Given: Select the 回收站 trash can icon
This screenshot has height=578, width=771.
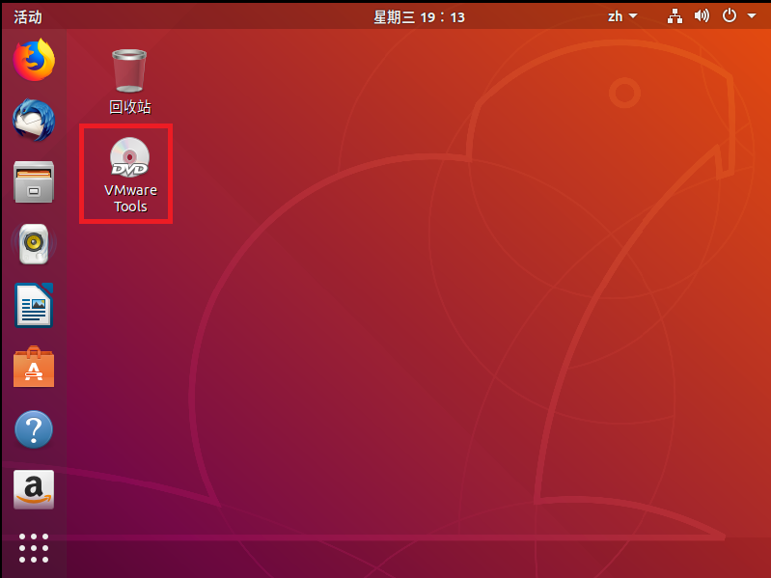Looking at the screenshot, I should pyautogui.click(x=129, y=69).
